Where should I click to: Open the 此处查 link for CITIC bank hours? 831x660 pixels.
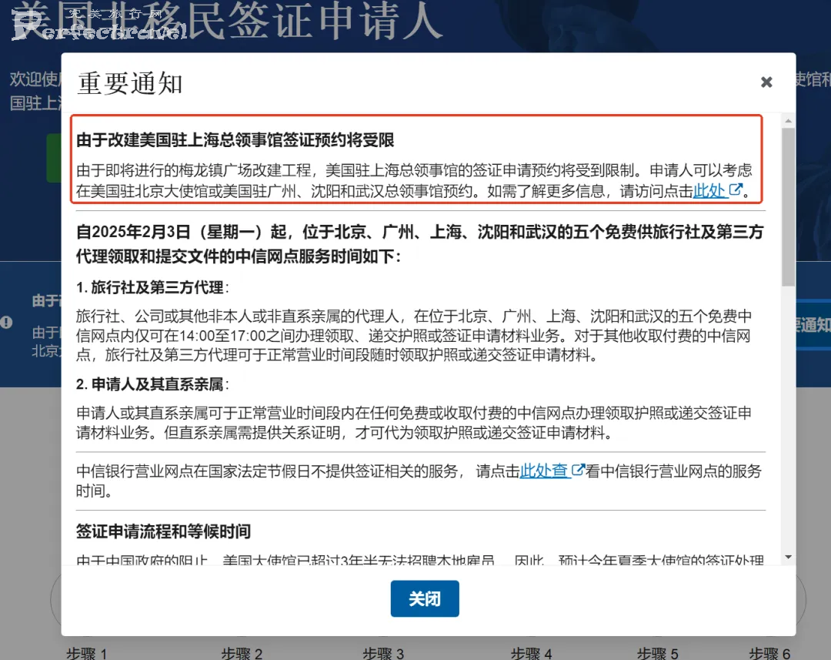543,471
